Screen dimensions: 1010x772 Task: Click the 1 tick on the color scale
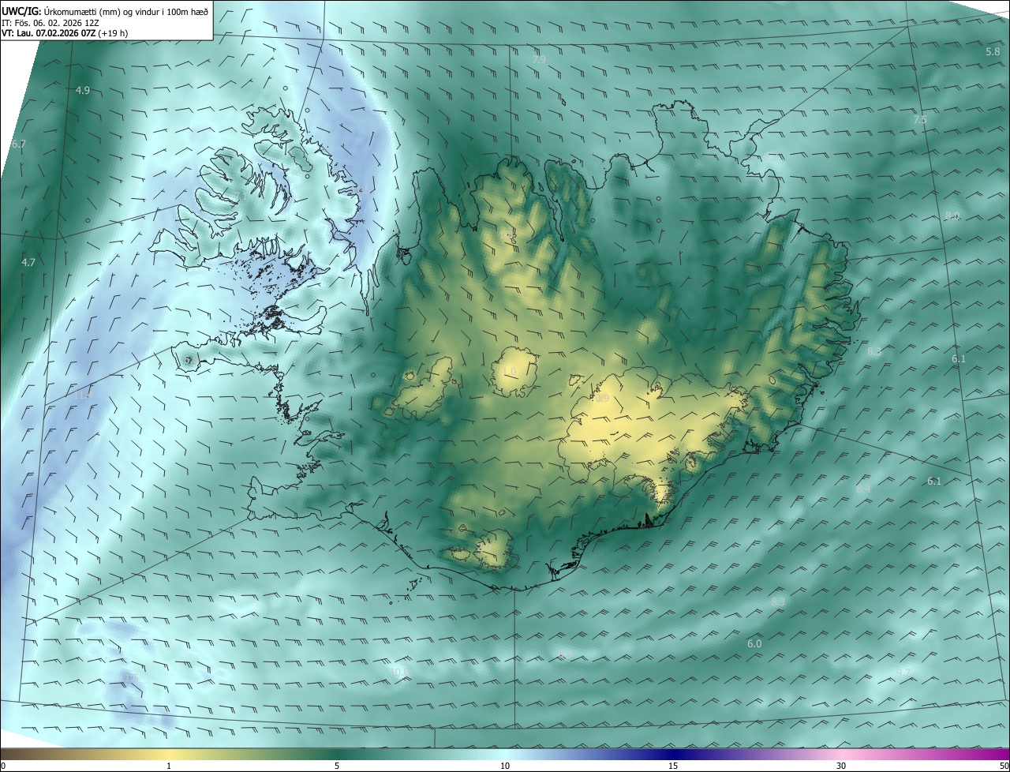coord(169,766)
